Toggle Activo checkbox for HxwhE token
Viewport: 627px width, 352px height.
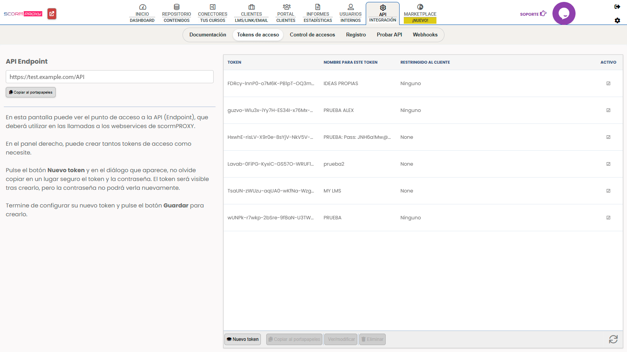(x=609, y=137)
